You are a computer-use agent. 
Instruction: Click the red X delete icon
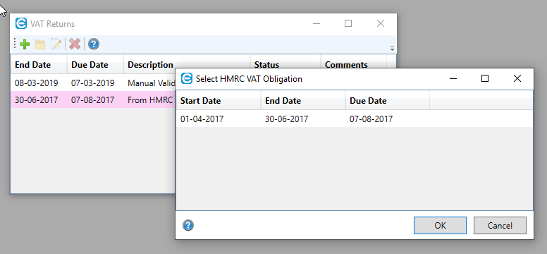75,44
